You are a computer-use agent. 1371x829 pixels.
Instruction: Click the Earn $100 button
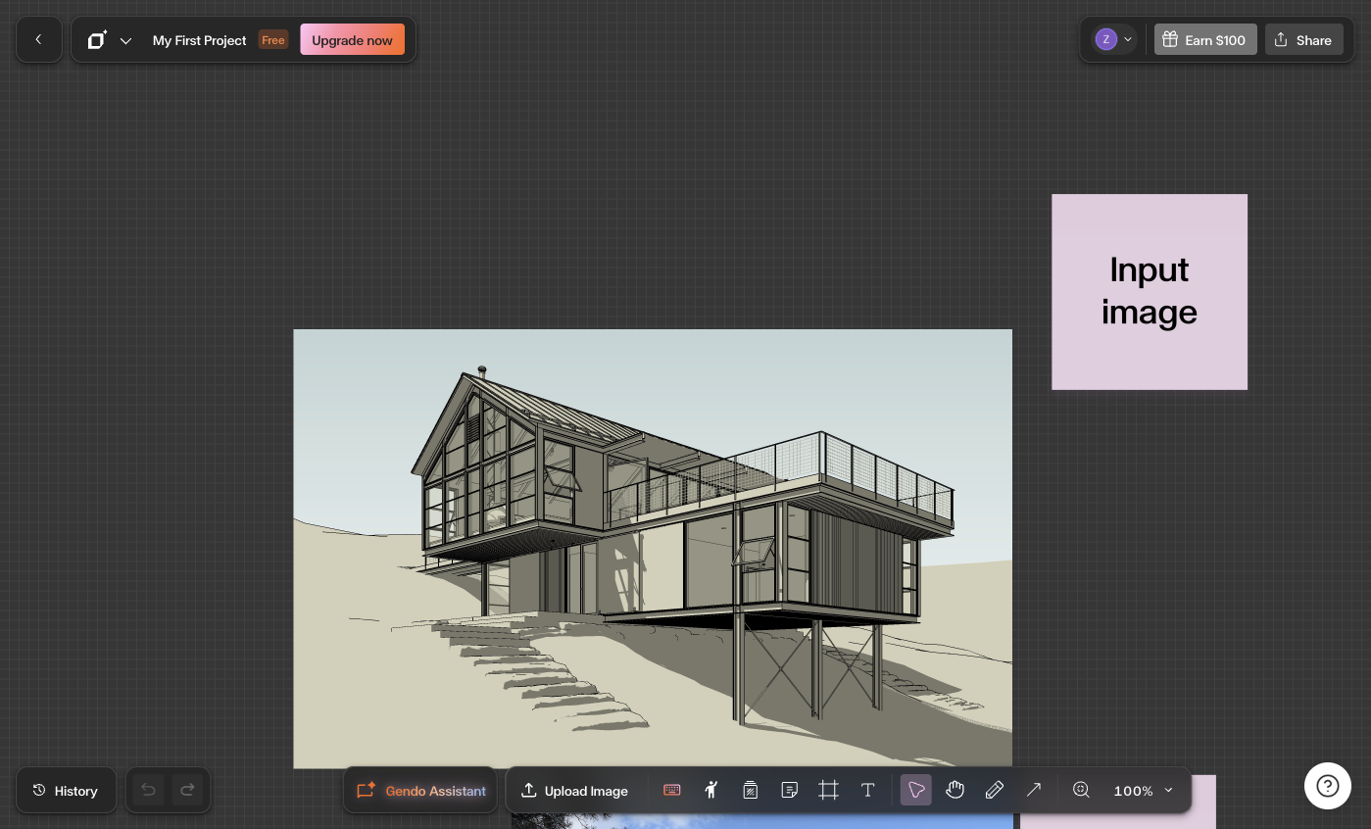[1205, 40]
